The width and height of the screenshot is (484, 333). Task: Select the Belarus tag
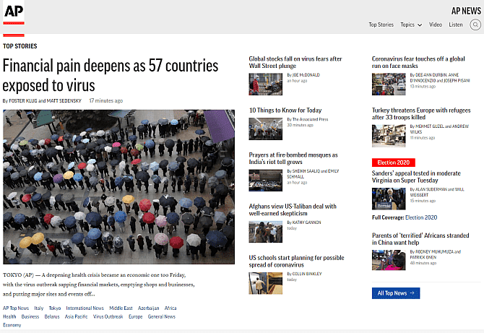click(52, 316)
